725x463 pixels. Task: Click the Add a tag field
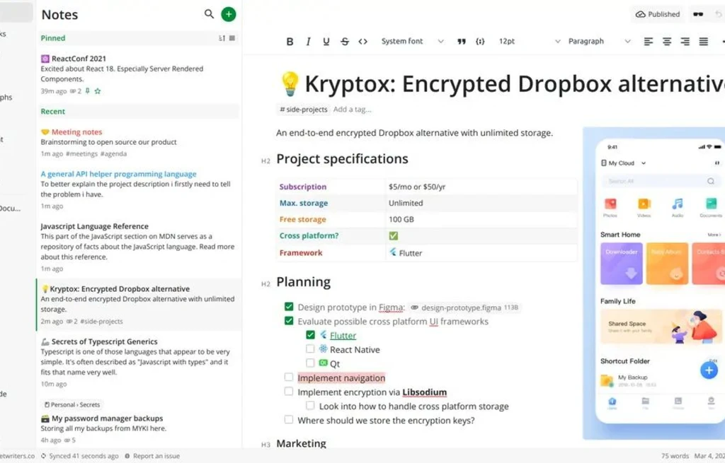tap(353, 110)
